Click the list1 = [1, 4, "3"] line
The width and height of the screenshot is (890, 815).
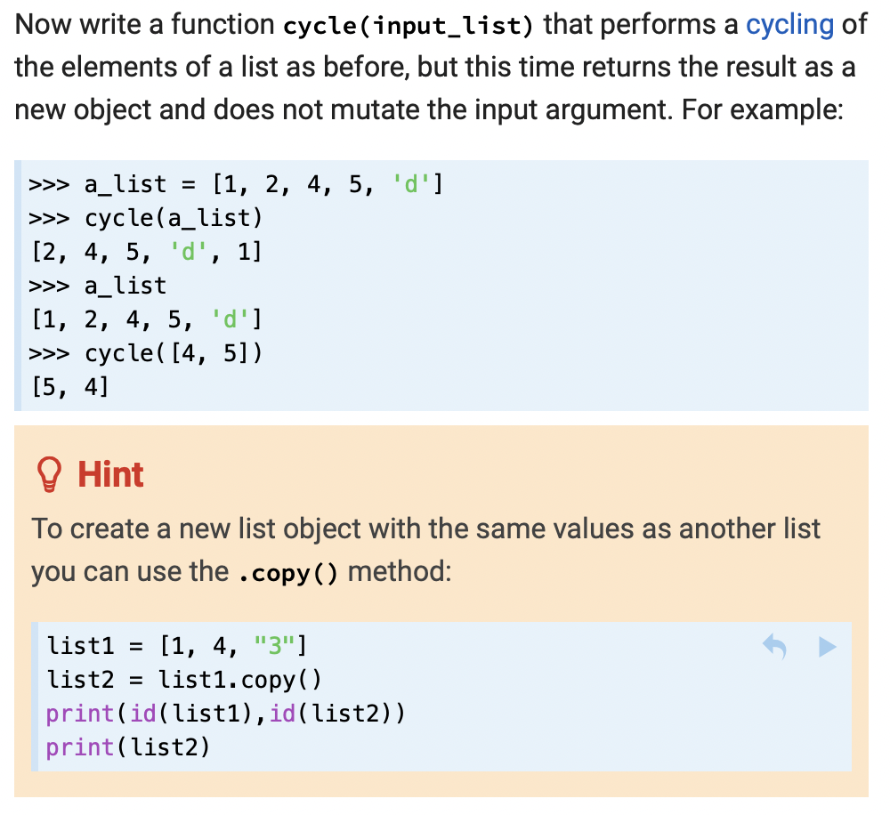176,647
